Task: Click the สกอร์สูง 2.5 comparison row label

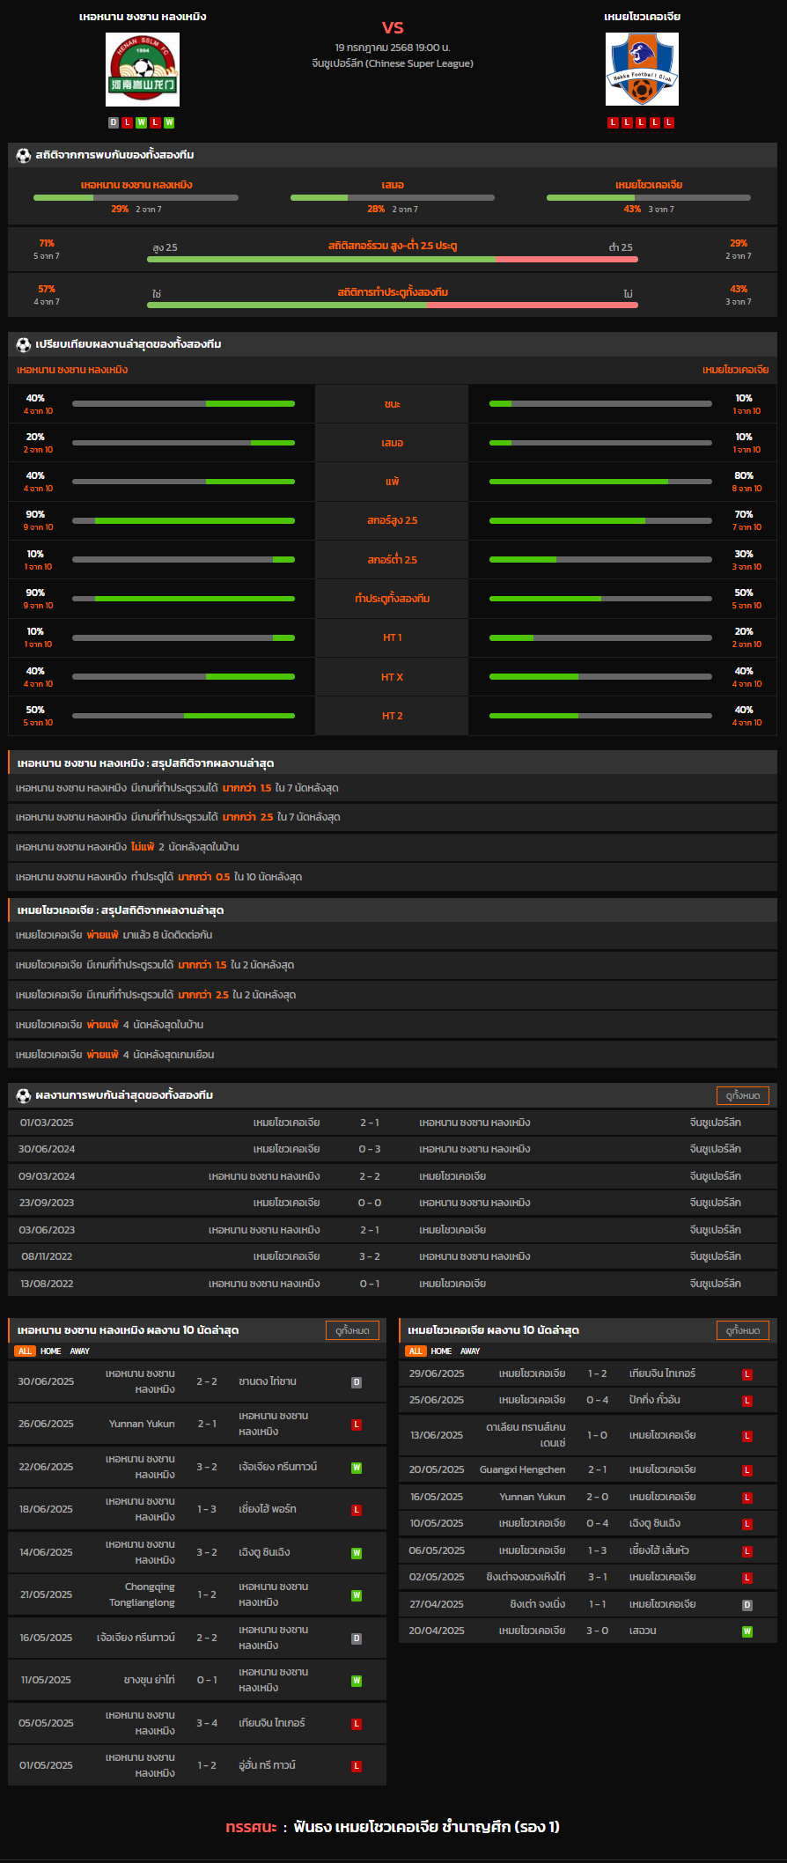Action: (393, 521)
